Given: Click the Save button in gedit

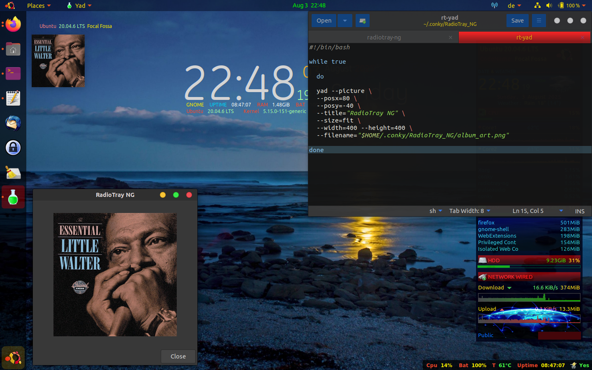Looking at the screenshot, I should point(518,20).
